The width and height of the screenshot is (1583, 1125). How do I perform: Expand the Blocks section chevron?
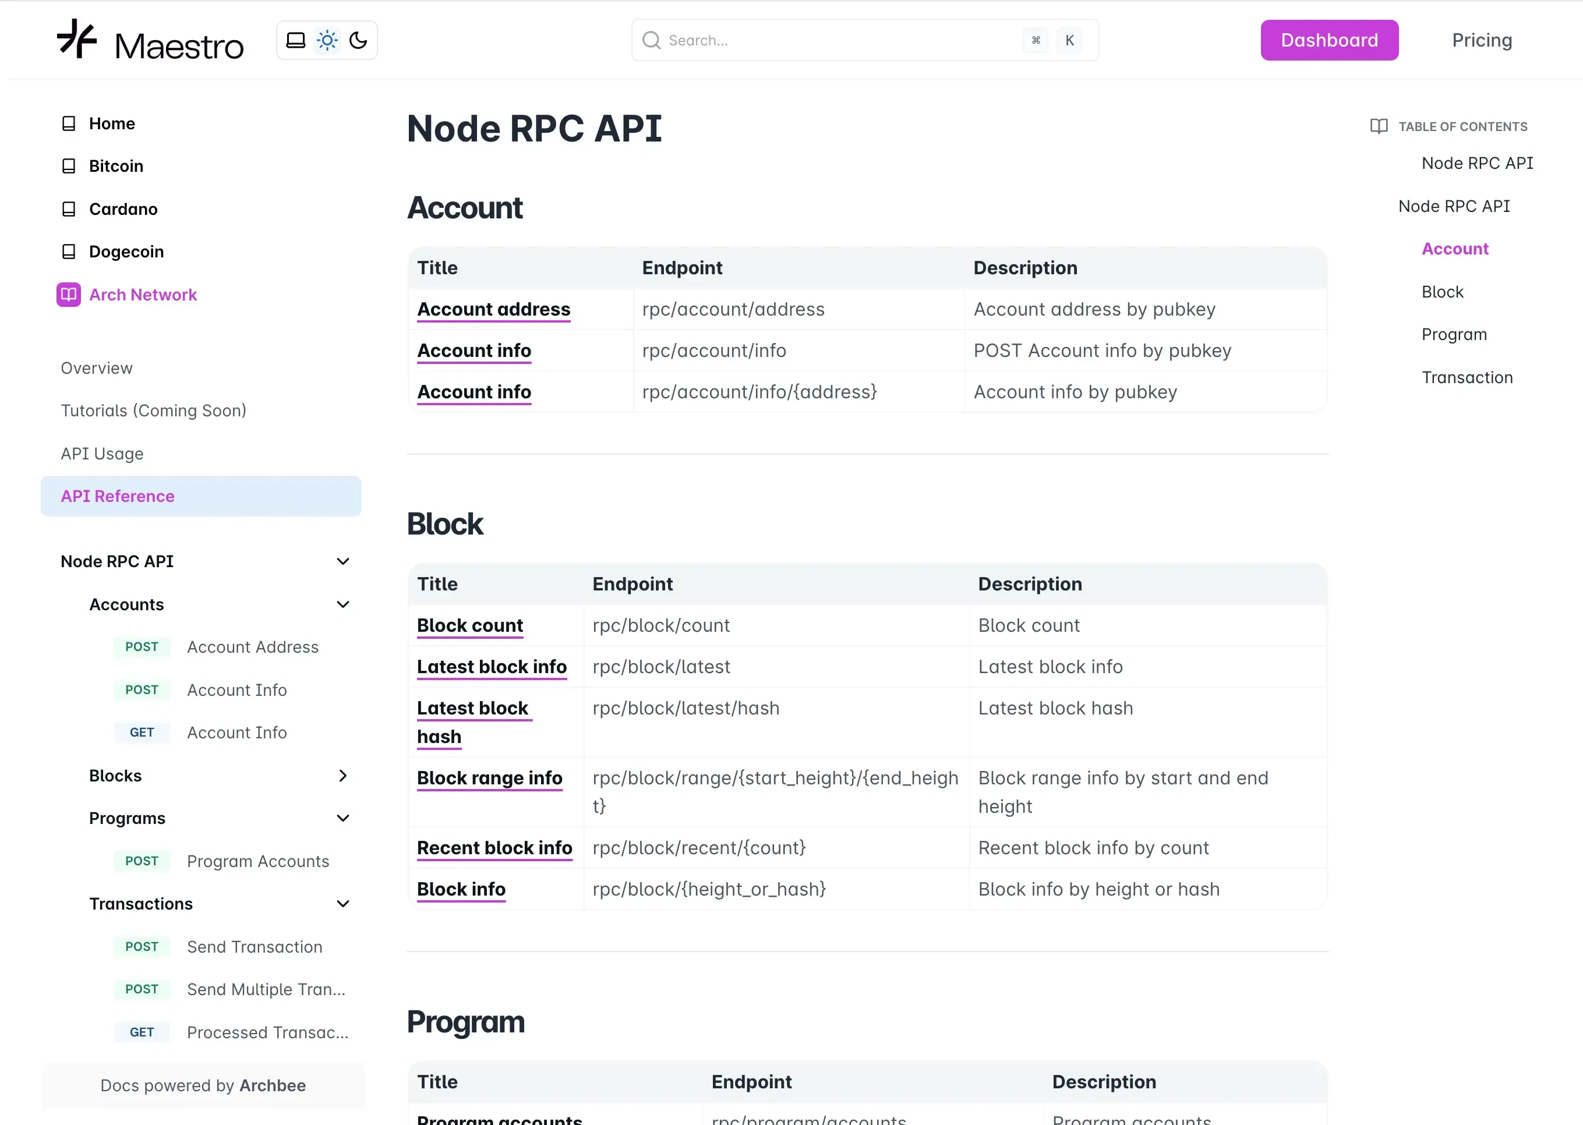point(343,776)
